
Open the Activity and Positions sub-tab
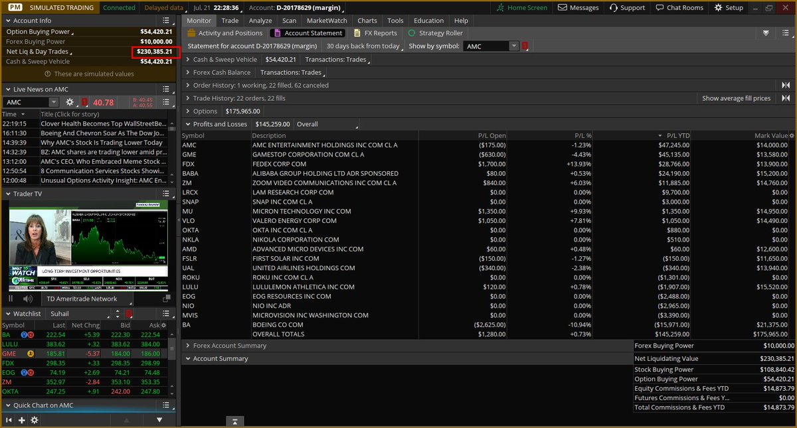pos(225,33)
